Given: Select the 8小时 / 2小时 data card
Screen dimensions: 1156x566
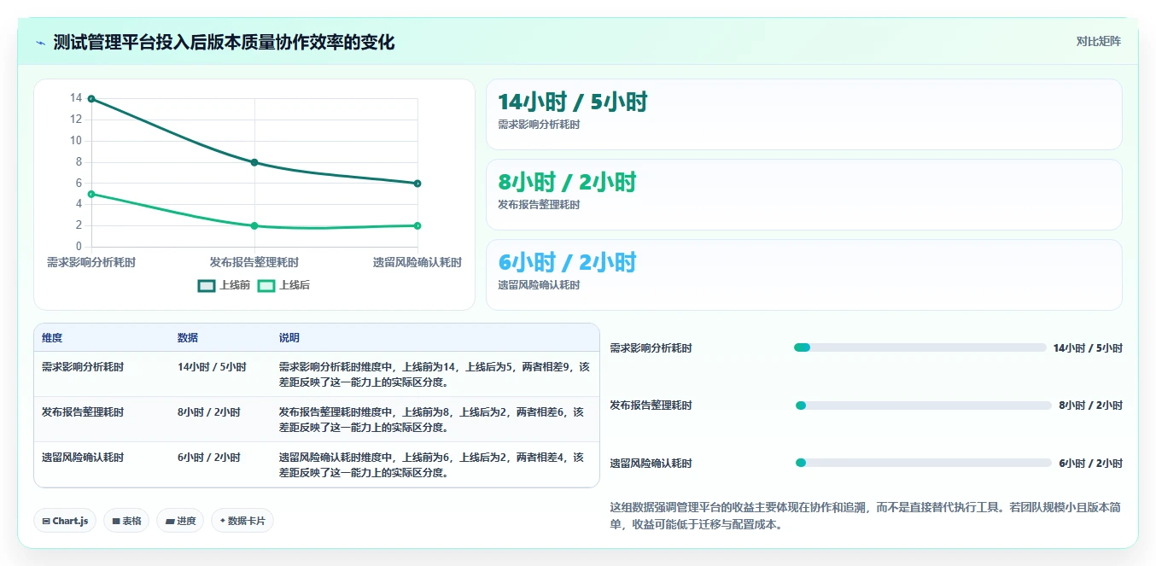Looking at the screenshot, I should 803,195.
